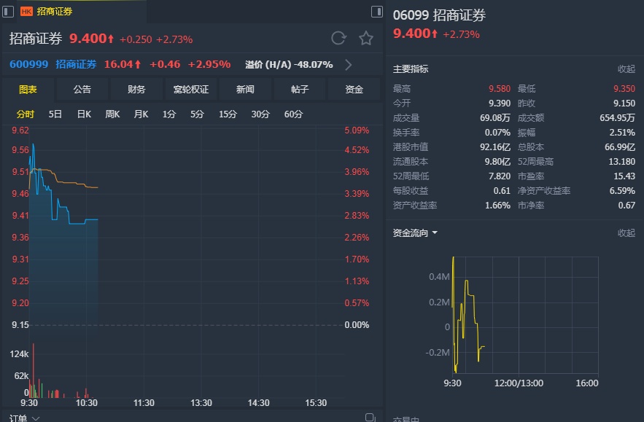Click the 最低 value 9.350
Viewport: 644px width, 422px height.
624,89
